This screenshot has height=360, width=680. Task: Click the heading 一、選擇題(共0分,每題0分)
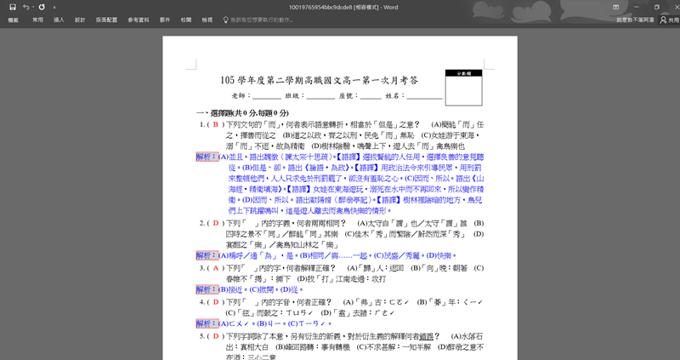point(242,113)
